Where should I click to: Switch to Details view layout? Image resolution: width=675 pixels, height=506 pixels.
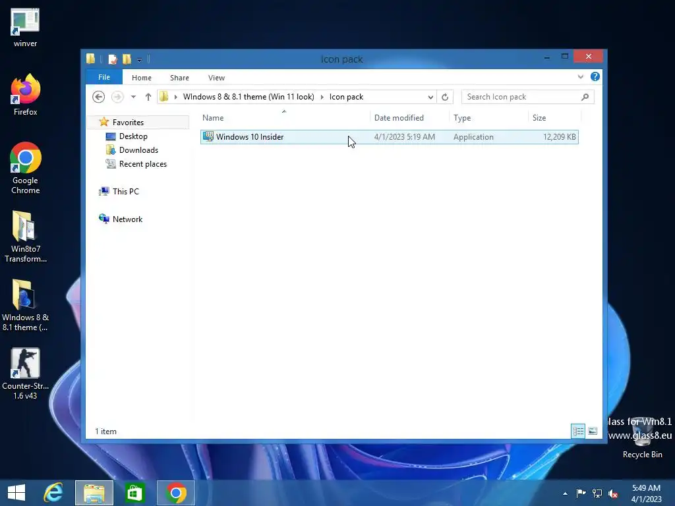point(577,431)
